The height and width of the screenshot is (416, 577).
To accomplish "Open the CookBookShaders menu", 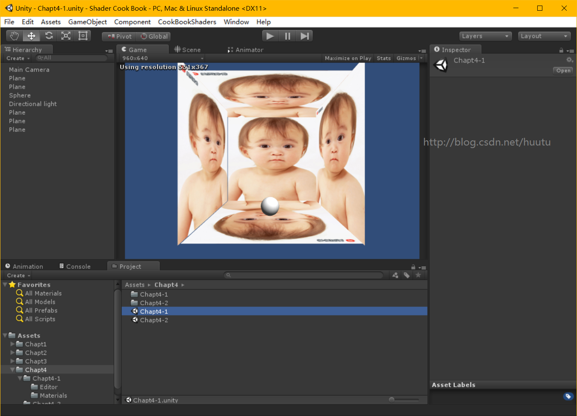I will pos(187,22).
